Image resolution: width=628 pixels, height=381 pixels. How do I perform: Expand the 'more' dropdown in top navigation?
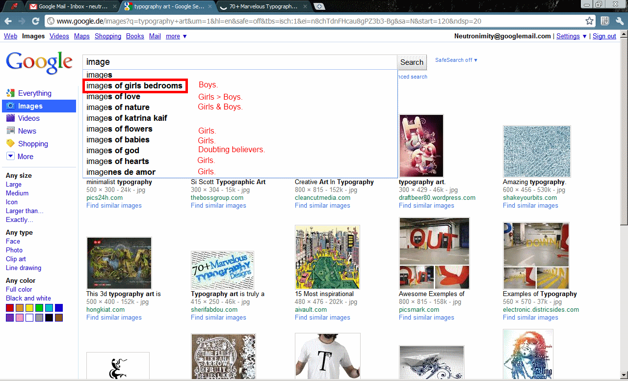176,36
